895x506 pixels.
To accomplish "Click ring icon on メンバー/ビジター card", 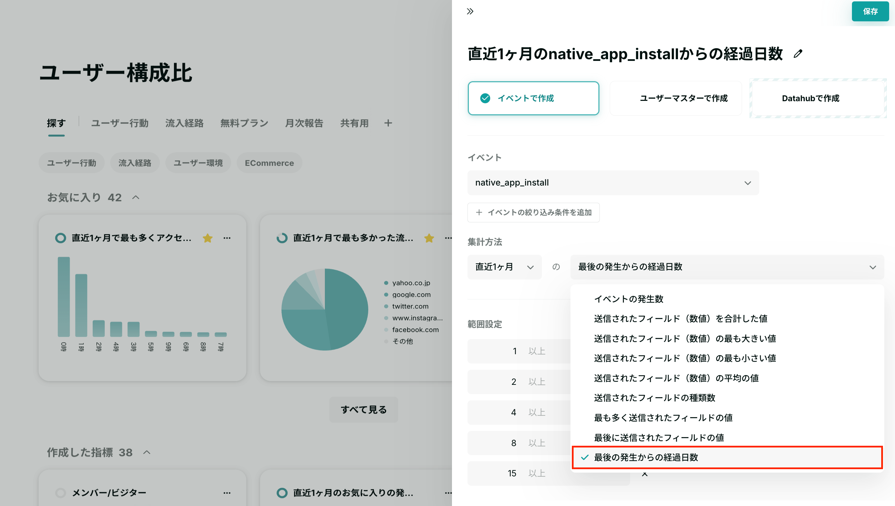I will pyautogui.click(x=61, y=493).
